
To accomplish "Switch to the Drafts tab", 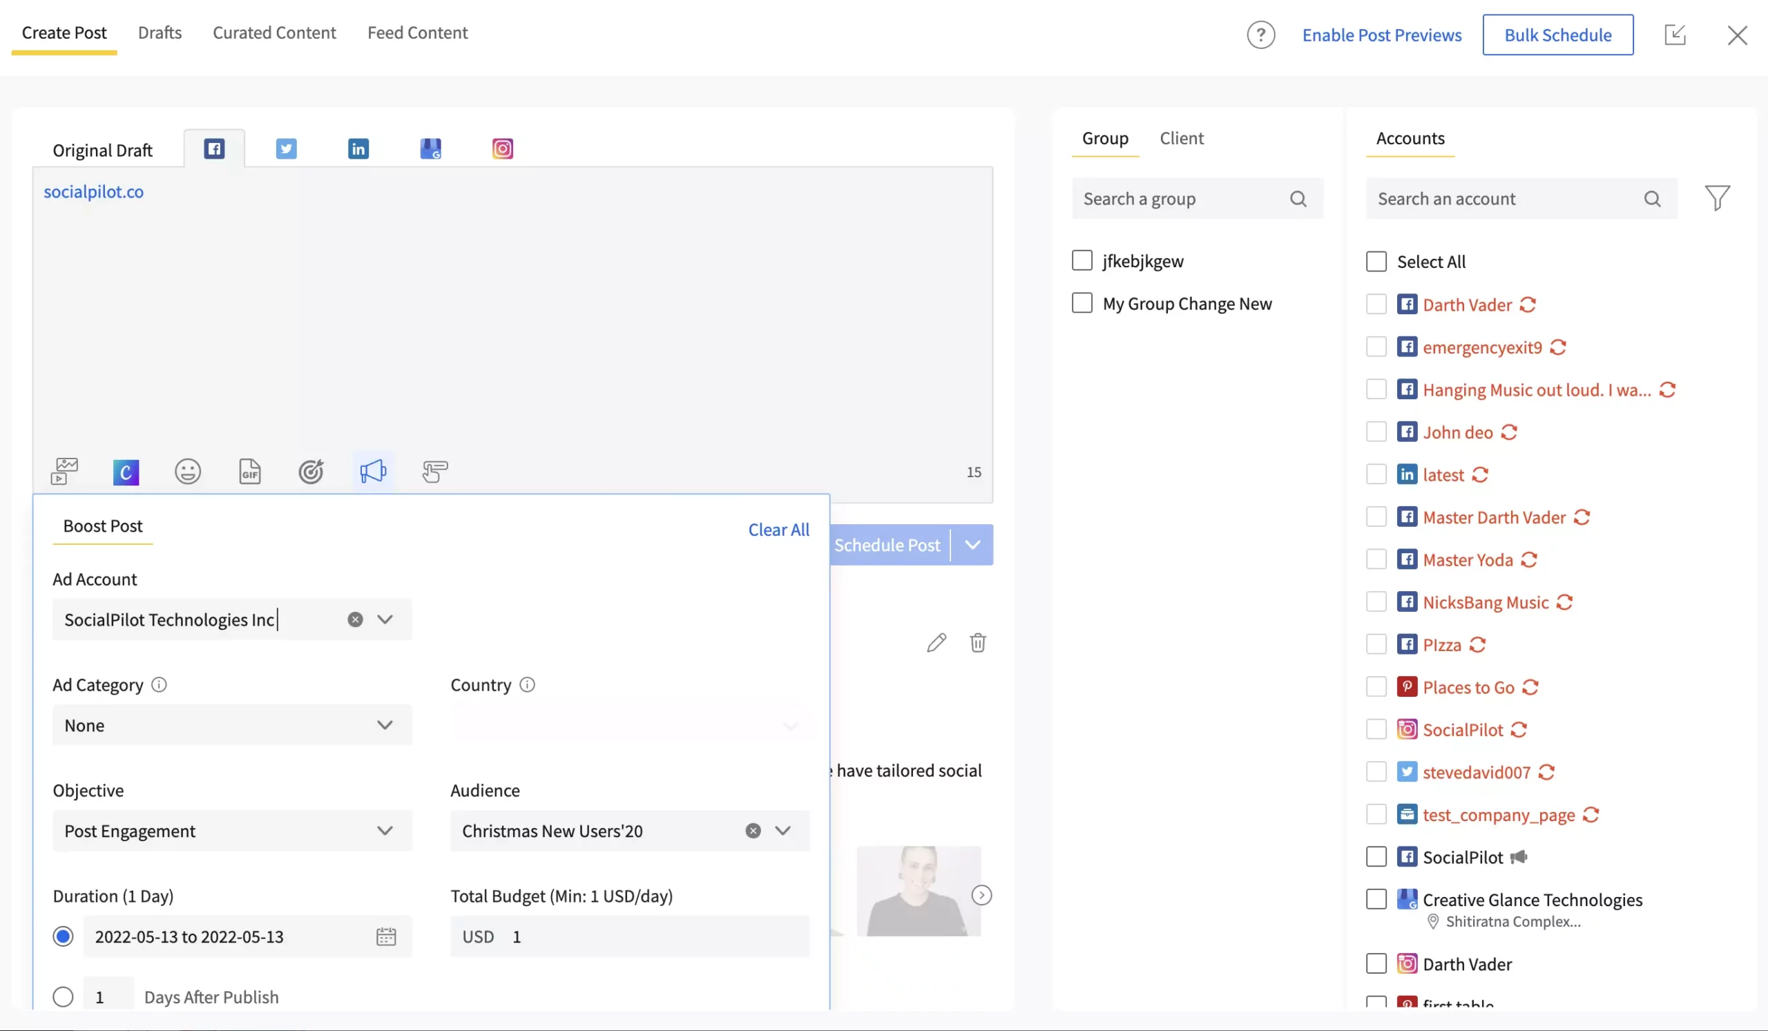I will coord(160,32).
